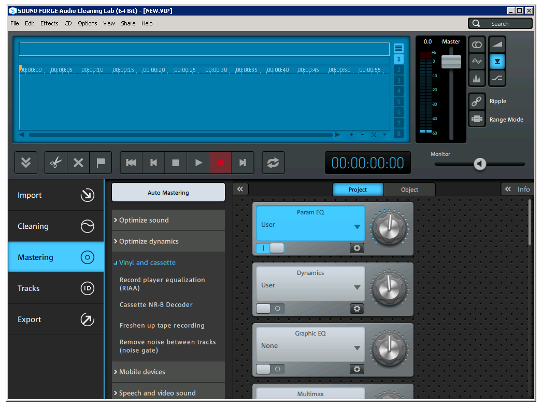Open the Cleaning section
Screen dimensions: 542x408
56,226
